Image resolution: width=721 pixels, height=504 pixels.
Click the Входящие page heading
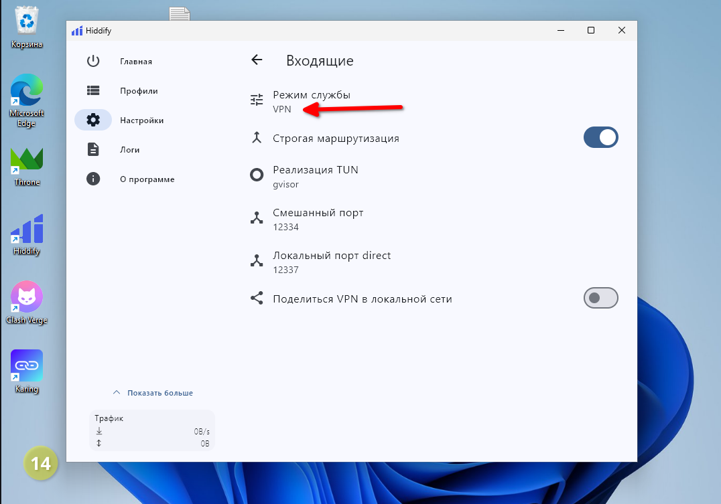(320, 61)
